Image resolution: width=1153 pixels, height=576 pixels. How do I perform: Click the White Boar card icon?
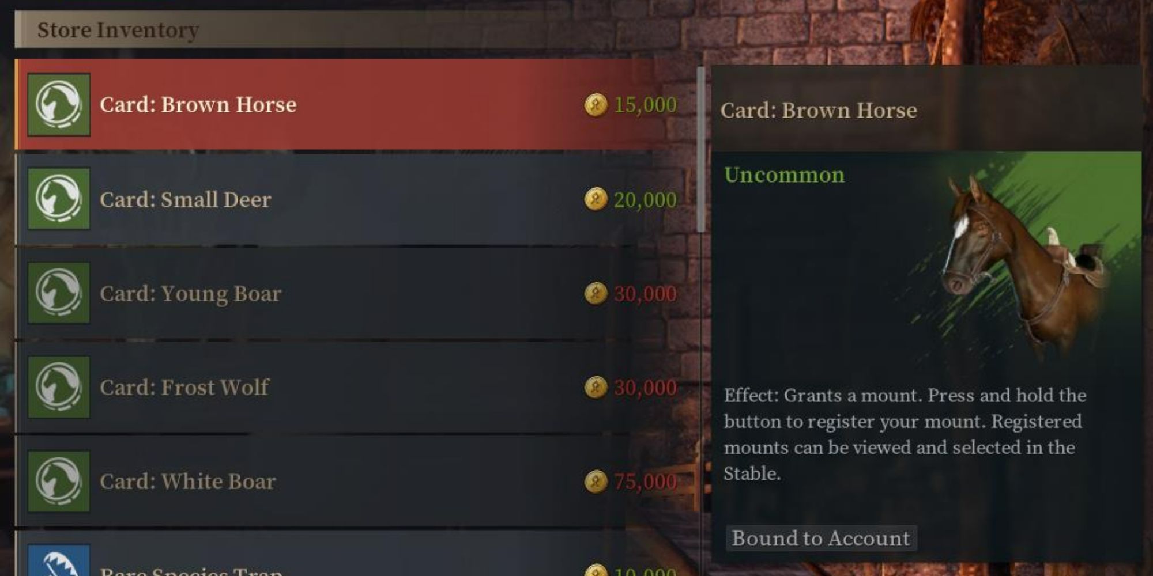click(x=58, y=482)
